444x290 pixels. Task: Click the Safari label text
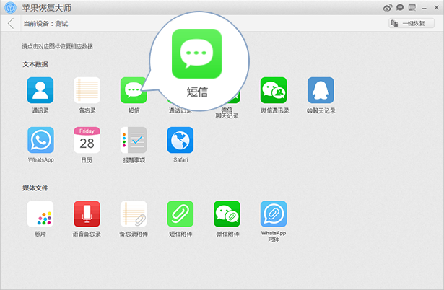click(x=180, y=160)
